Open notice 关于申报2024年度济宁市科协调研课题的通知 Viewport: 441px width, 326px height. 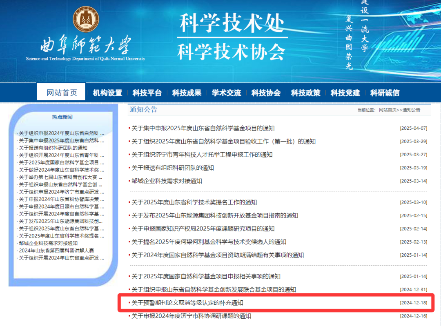click(191, 316)
